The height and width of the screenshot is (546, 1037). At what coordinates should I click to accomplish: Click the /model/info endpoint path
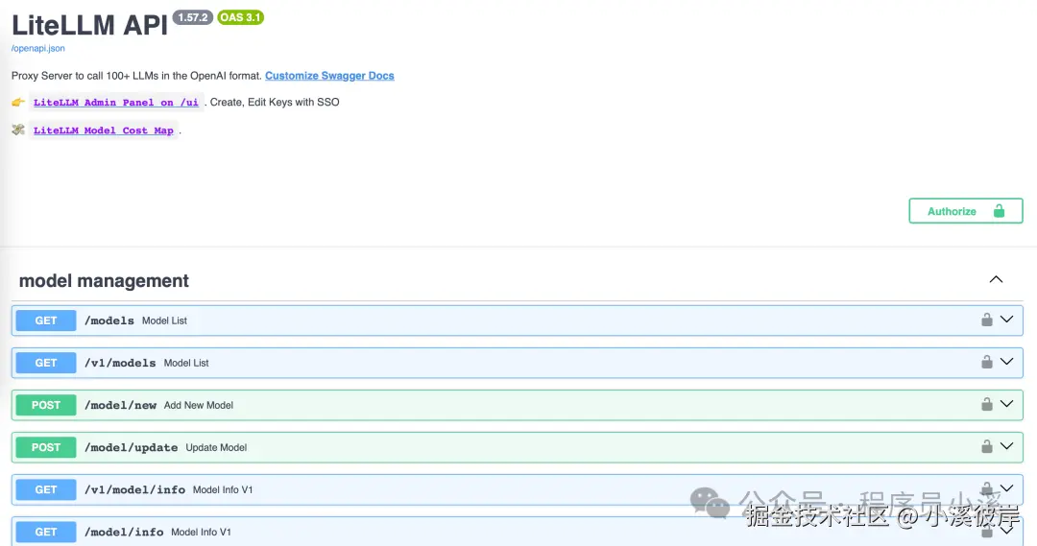pos(124,533)
